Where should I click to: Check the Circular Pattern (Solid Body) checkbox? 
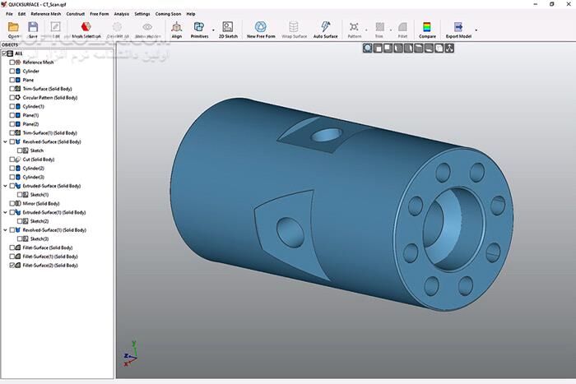tap(12, 98)
